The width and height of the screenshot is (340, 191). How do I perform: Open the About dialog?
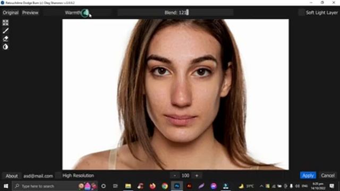[12, 176]
